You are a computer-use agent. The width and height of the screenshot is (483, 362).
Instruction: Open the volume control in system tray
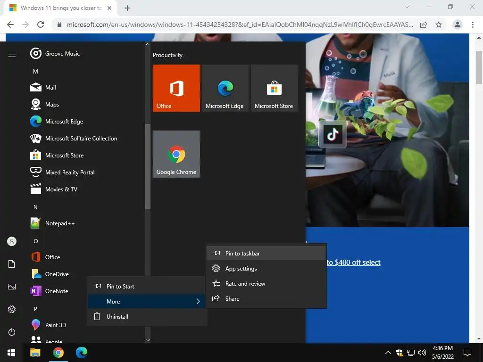422,353
